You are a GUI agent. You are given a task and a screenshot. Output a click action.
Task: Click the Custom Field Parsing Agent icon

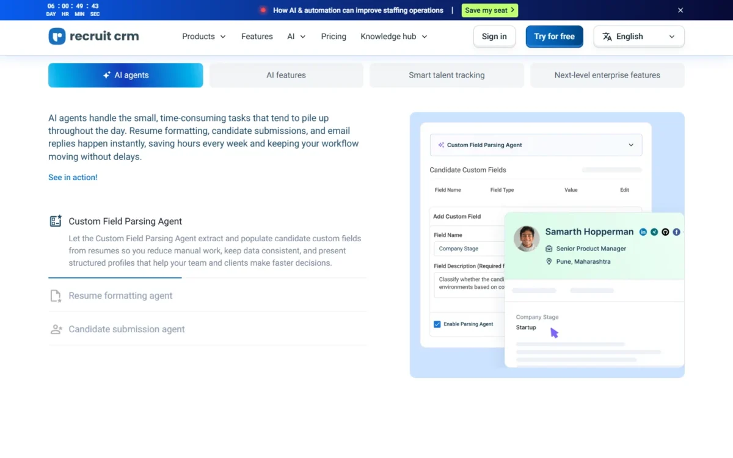point(56,221)
